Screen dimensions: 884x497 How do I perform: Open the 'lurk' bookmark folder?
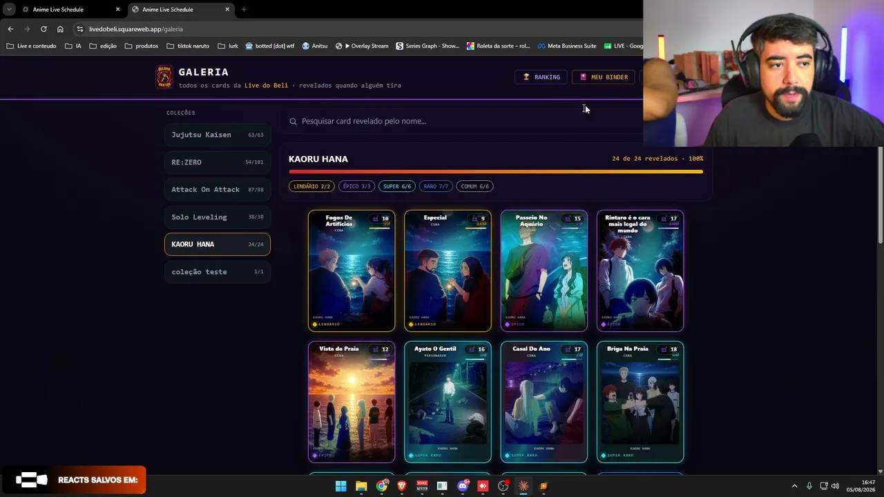pyautogui.click(x=227, y=46)
